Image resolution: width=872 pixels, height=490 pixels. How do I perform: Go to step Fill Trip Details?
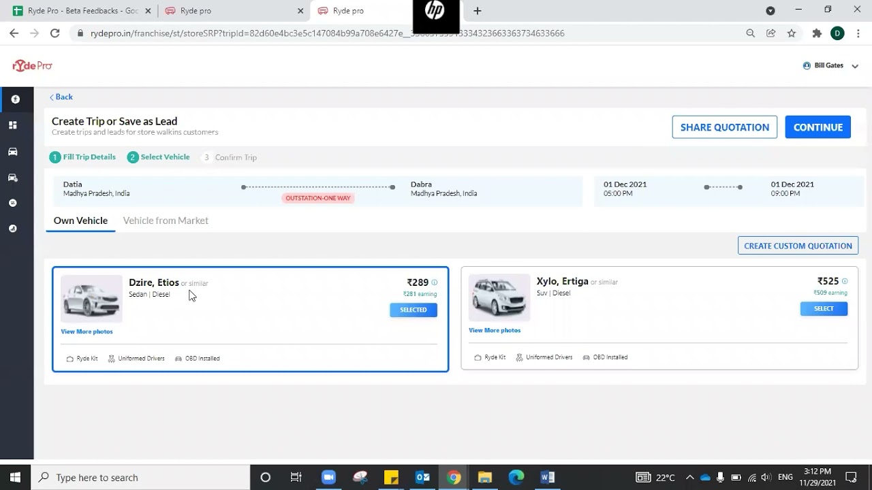82,157
